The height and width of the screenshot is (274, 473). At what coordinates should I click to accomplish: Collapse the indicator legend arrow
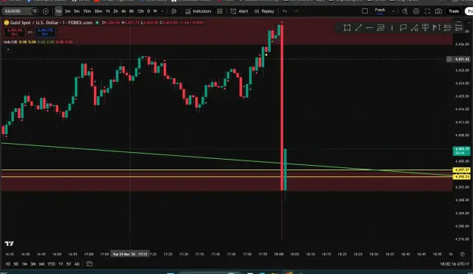(x=8, y=49)
